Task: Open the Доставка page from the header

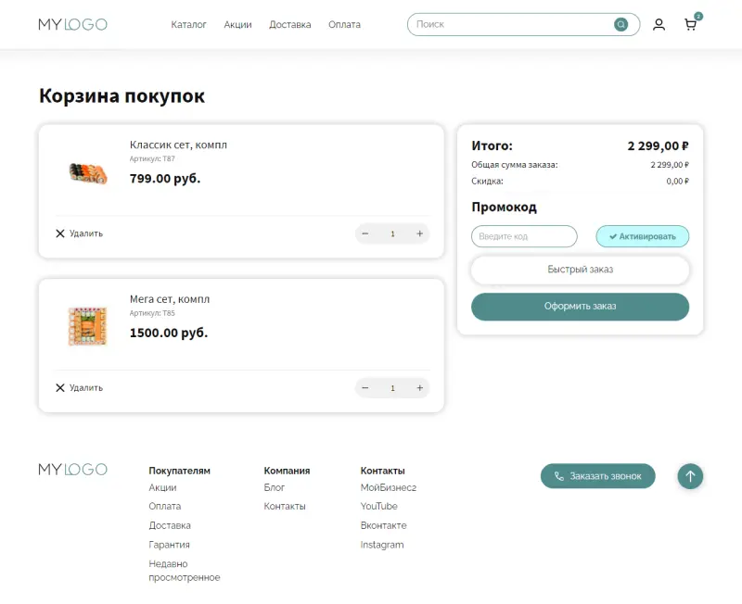Action: (290, 25)
